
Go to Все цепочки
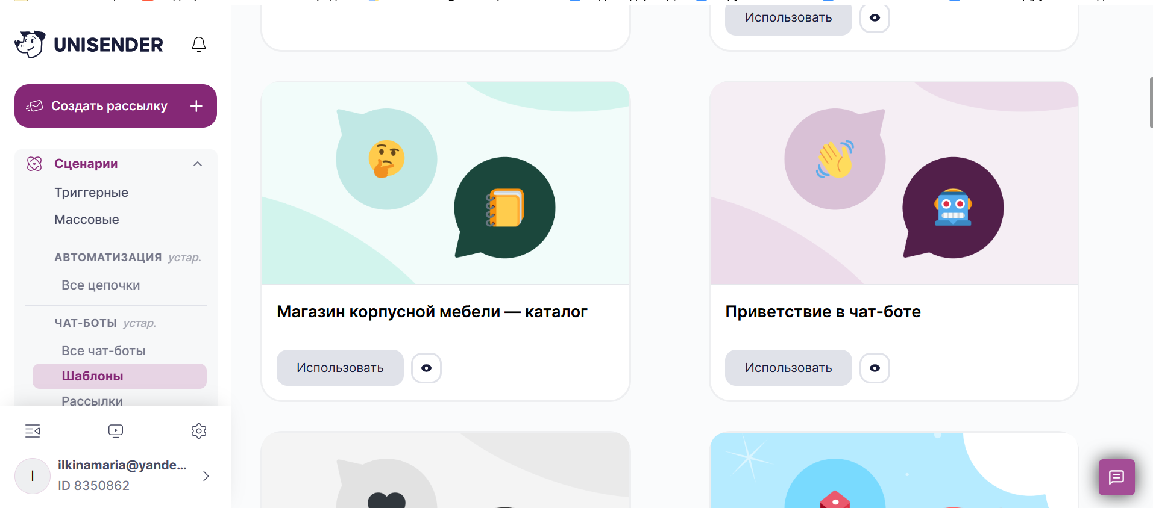click(101, 285)
